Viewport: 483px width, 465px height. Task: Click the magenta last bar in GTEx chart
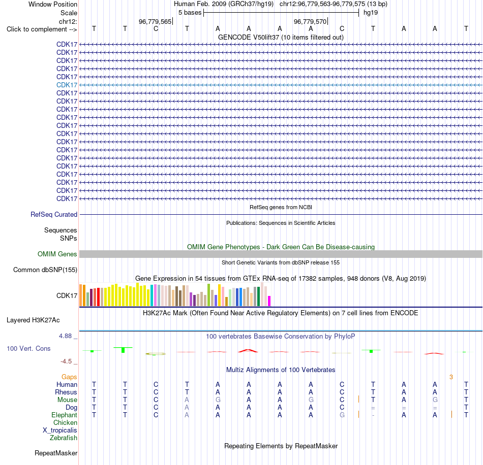[269, 301]
